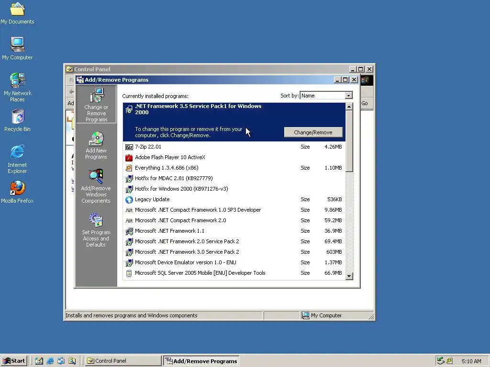Open the Start menu
This screenshot has height=367, width=490.
click(14, 361)
